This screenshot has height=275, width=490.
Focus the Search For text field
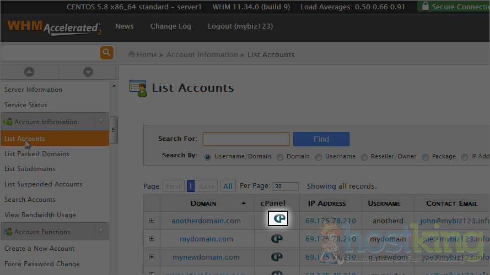click(x=246, y=139)
